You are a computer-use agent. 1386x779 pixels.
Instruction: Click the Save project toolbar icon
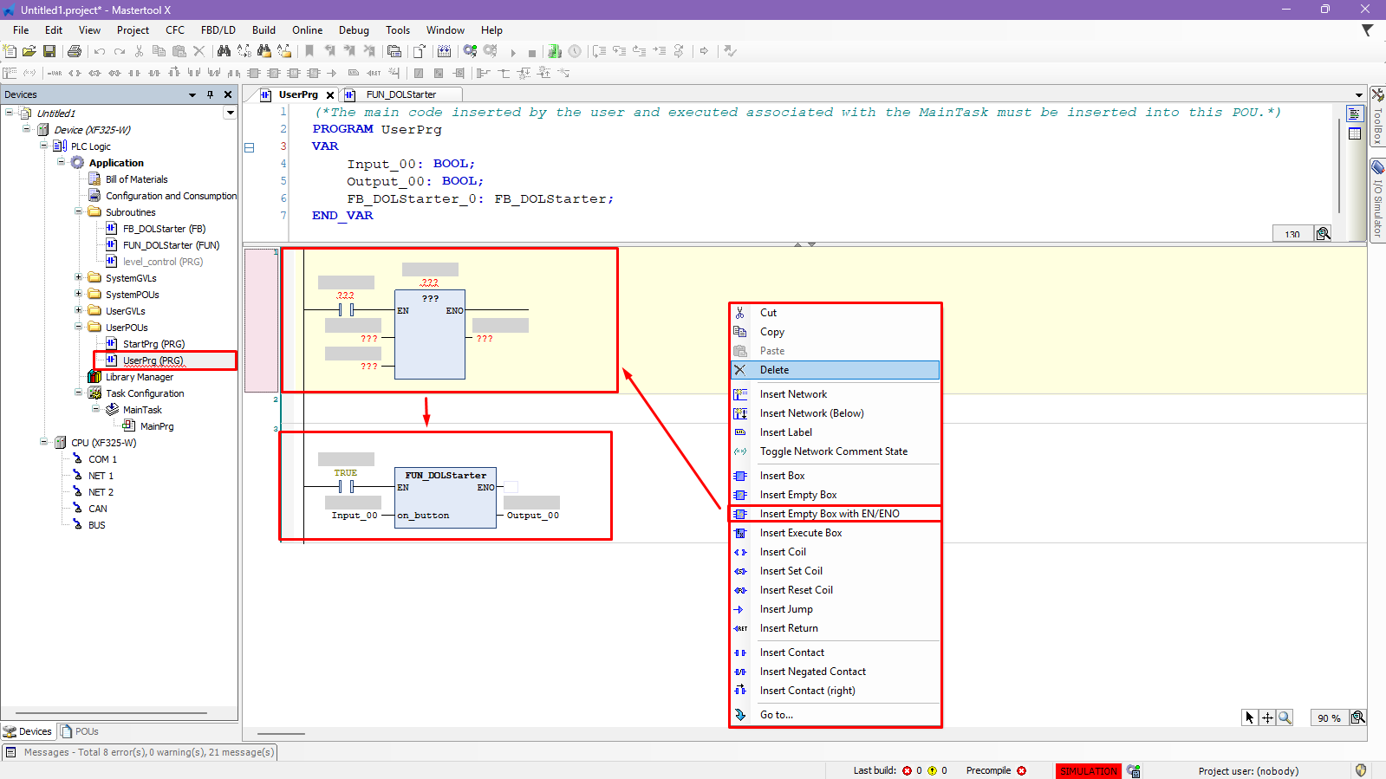click(49, 52)
